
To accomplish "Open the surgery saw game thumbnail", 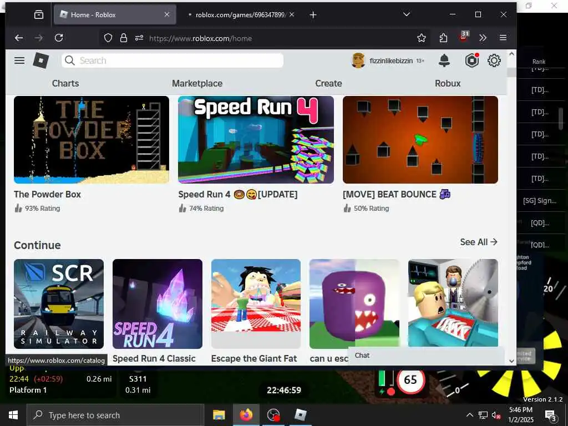I will tap(453, 303).
